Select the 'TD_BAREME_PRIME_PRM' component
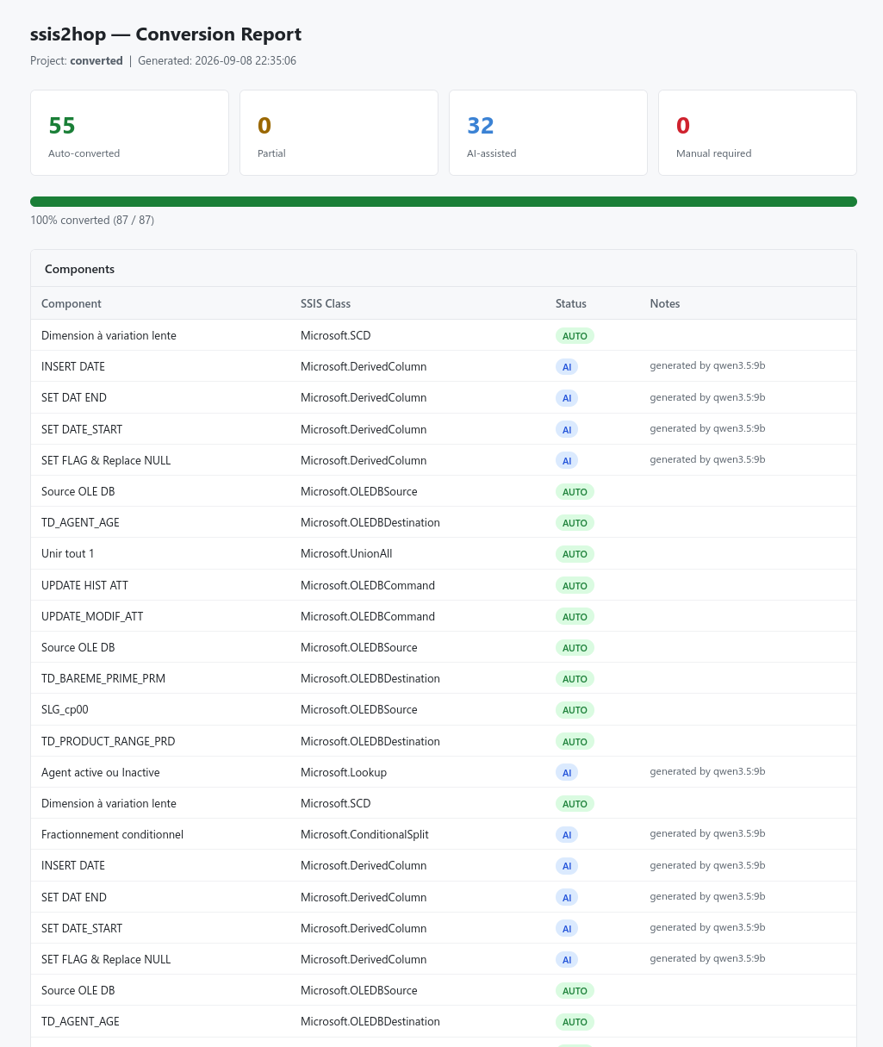Viewport: 883px width, 1047px height. pos(103,678)
